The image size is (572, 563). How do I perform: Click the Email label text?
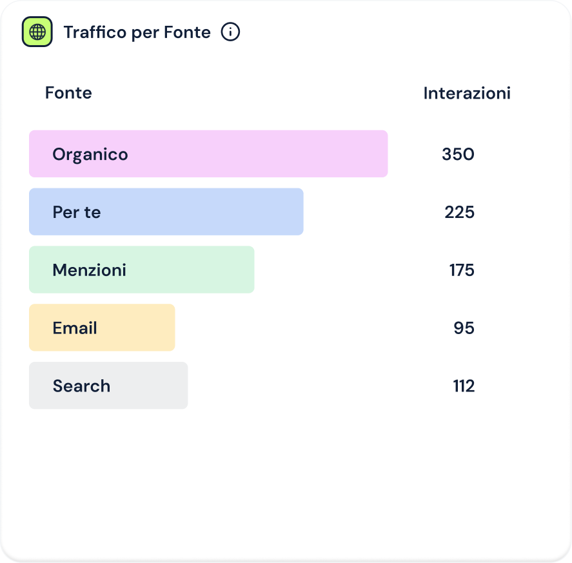(75, 328)
